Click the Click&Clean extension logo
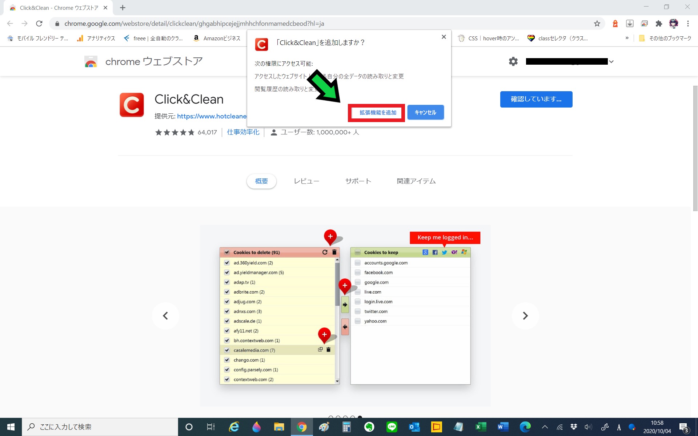Viewport: 698px width, 436px height. point(132,105)
